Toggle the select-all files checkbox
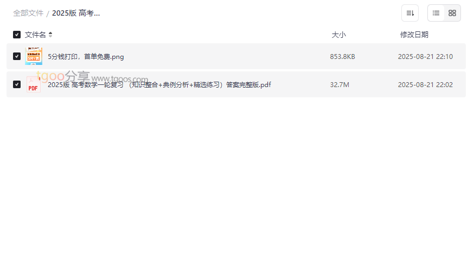474x278 pixels. [17, 35]
